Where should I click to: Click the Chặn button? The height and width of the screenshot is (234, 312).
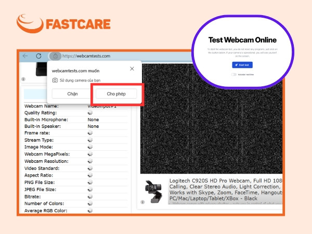(72, 94)
